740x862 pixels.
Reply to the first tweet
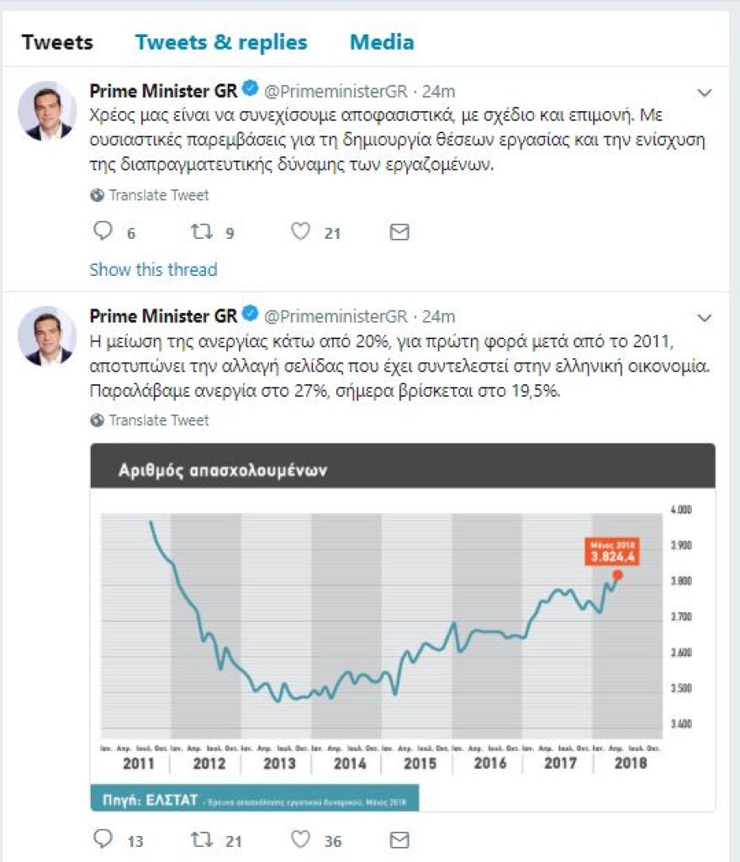click(x=102, y=229)
